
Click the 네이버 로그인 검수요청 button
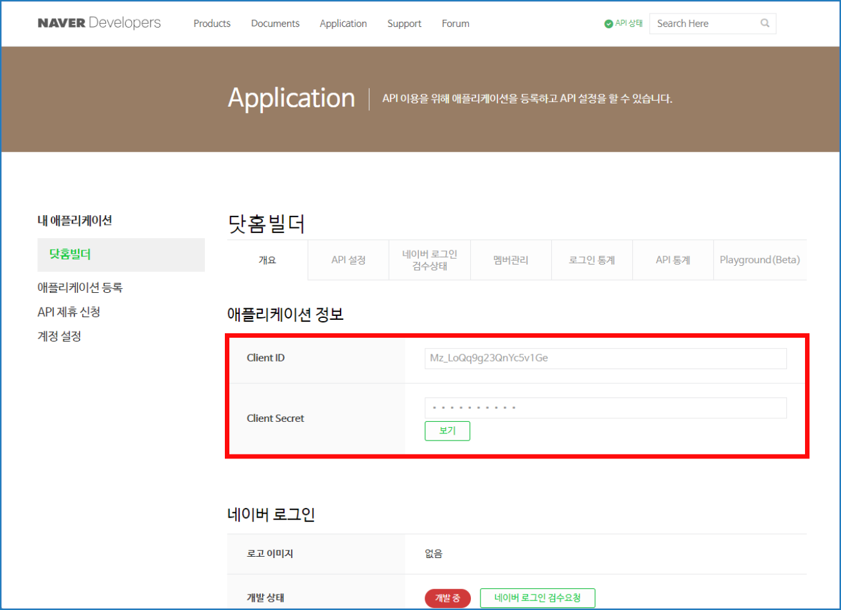(537, 598)
